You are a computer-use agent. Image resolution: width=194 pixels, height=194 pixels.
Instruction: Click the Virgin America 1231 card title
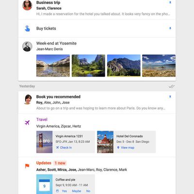tap(69, 136)
